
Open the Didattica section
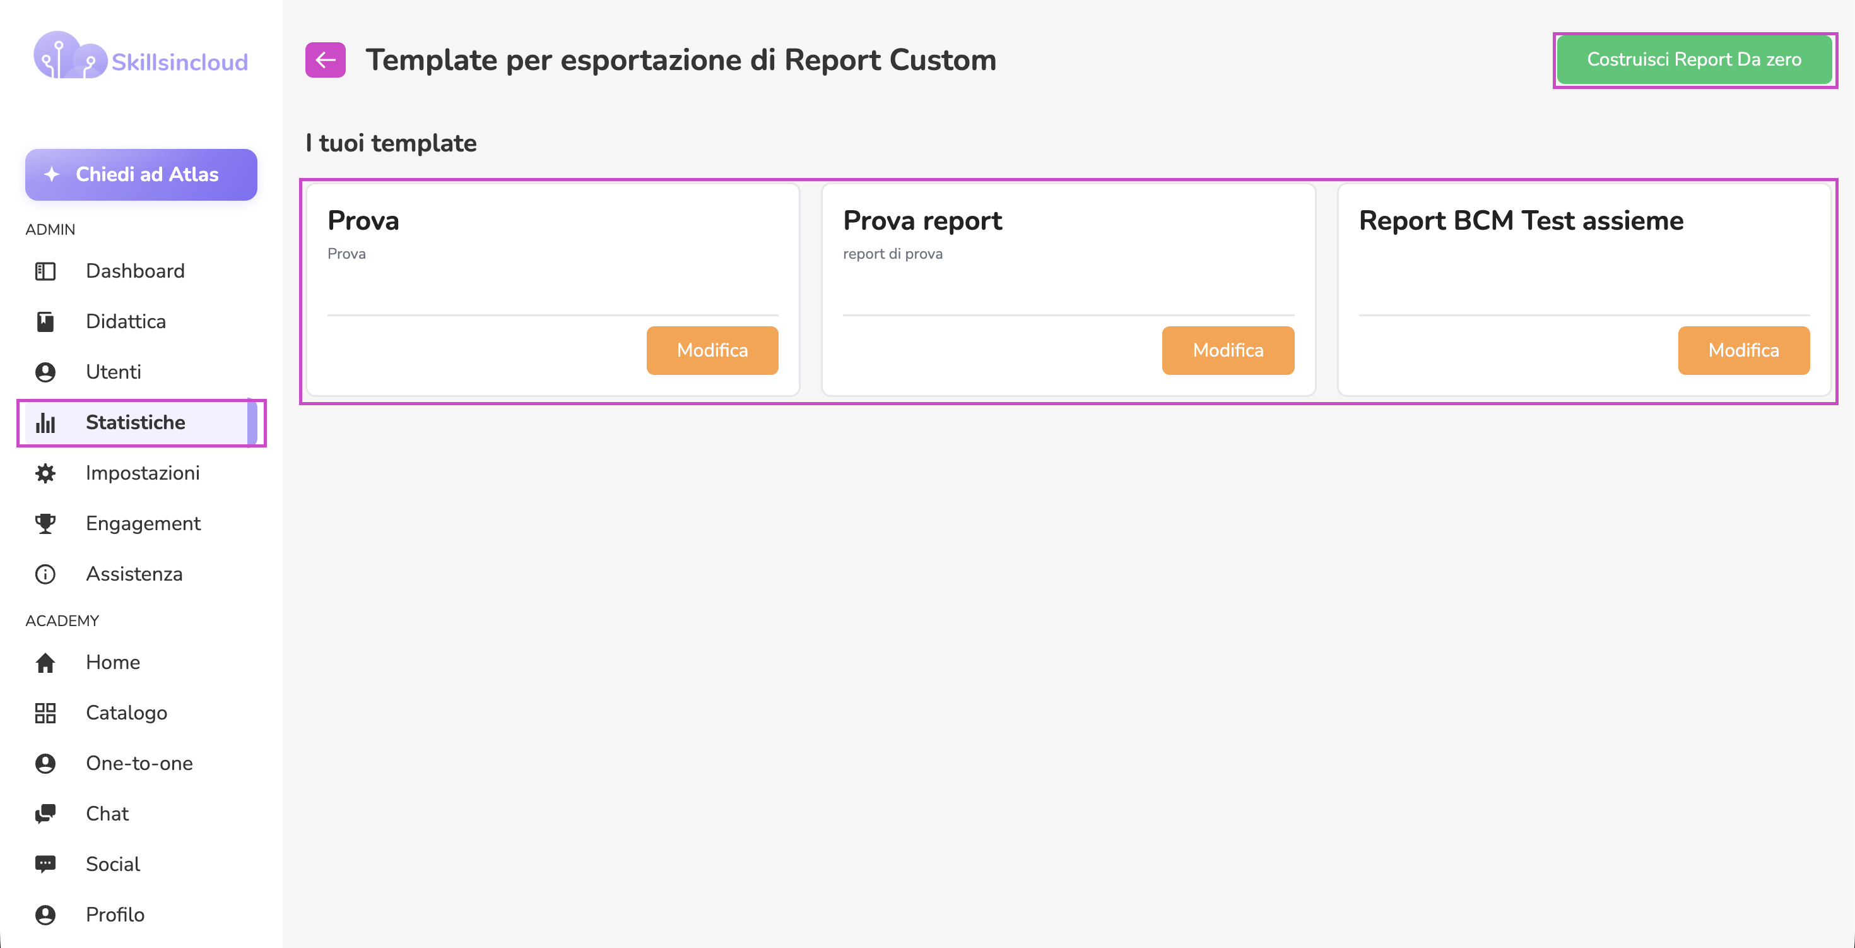tap(141, 321)
